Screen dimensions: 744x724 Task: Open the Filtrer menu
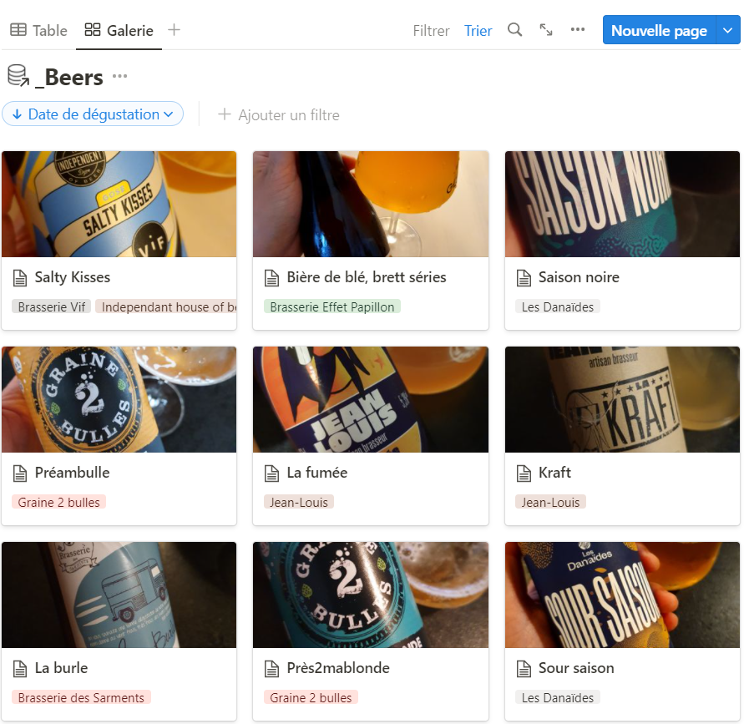(431, 30)
